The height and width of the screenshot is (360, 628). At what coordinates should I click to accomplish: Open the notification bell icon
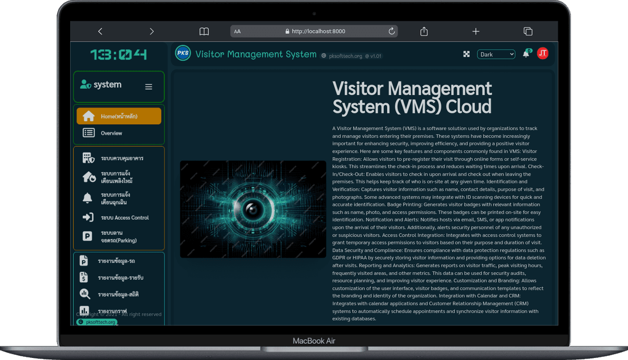526,54
